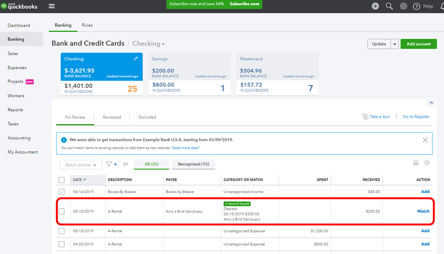Click the 1 record found badge
444x254 pixels.
point(237,204)
